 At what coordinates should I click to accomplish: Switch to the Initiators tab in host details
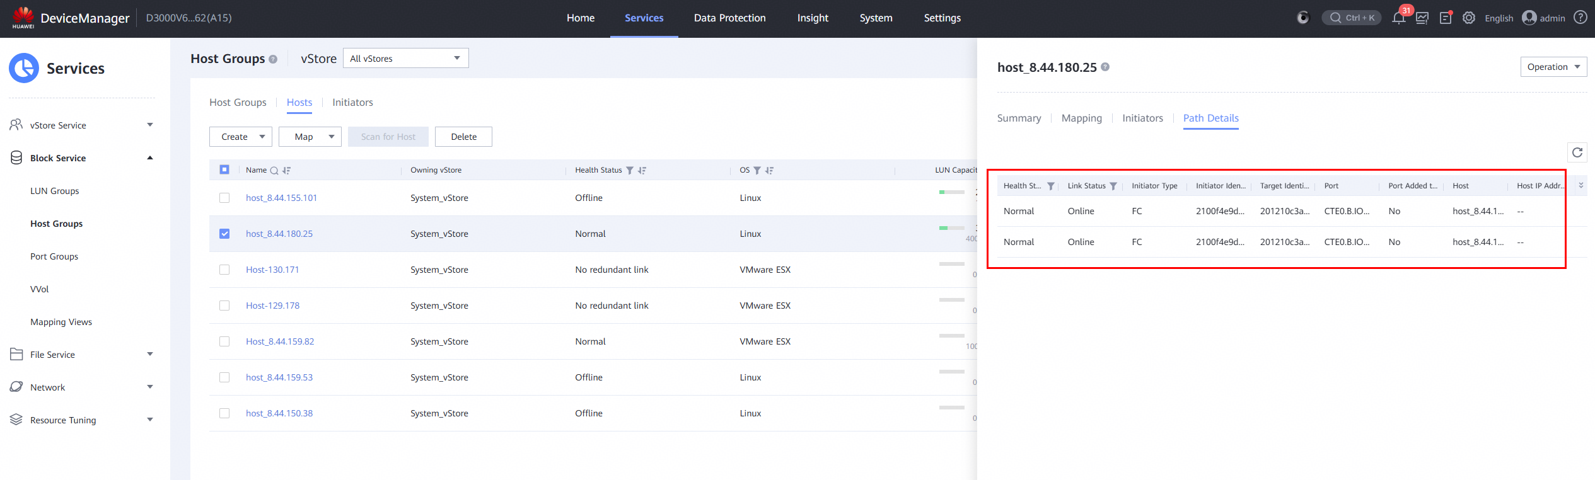point(1142,118)
